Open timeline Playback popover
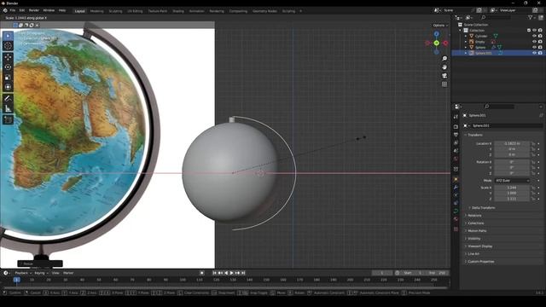This screenshot has width=546, height=307. coord(23,273)
